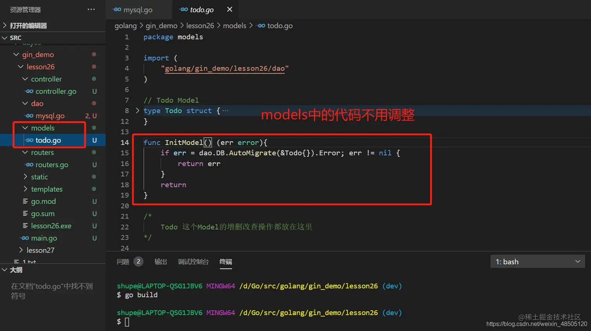Open the Output (输出) panel tab
Screen dimensions: 591x331
pyautogui.click(x=161, y=261)
